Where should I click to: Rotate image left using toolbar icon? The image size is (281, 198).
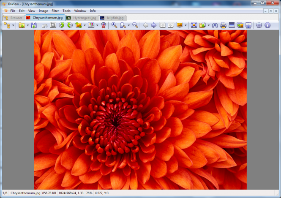click(x=61, y=25)
